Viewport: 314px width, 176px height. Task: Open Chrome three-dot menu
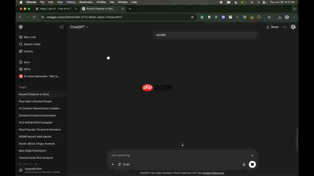pyautogui.click(x=293, y=17)
